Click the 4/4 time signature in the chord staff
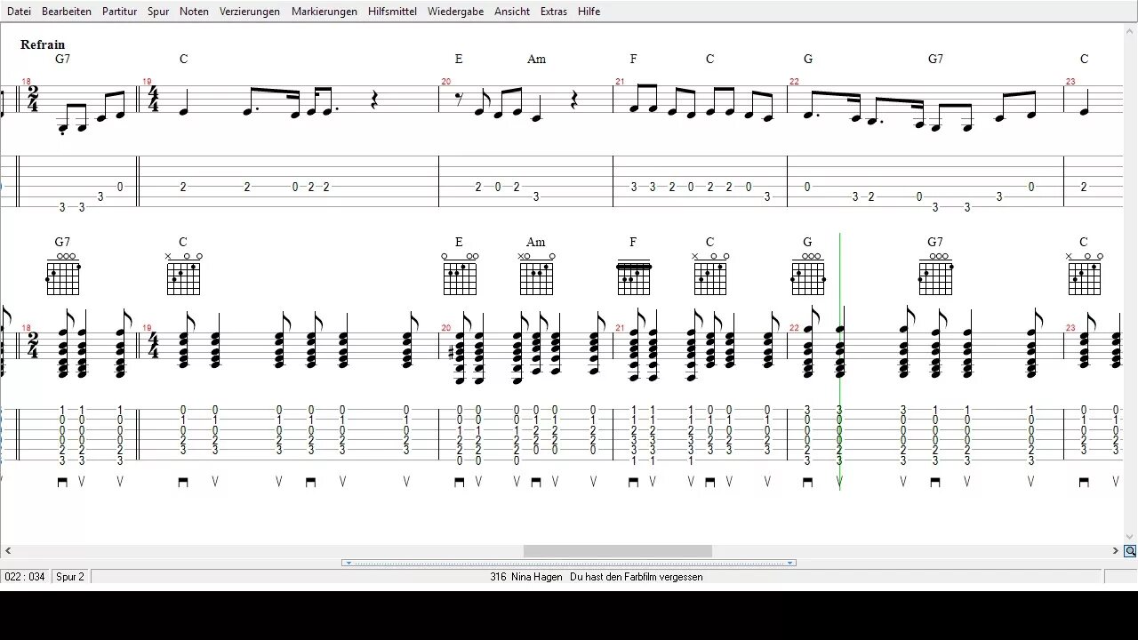Image resolution: width=1138 pixels, height=640 pixels. [x=154, y=345]
